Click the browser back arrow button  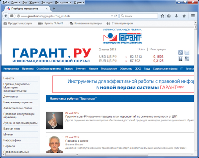6,16
